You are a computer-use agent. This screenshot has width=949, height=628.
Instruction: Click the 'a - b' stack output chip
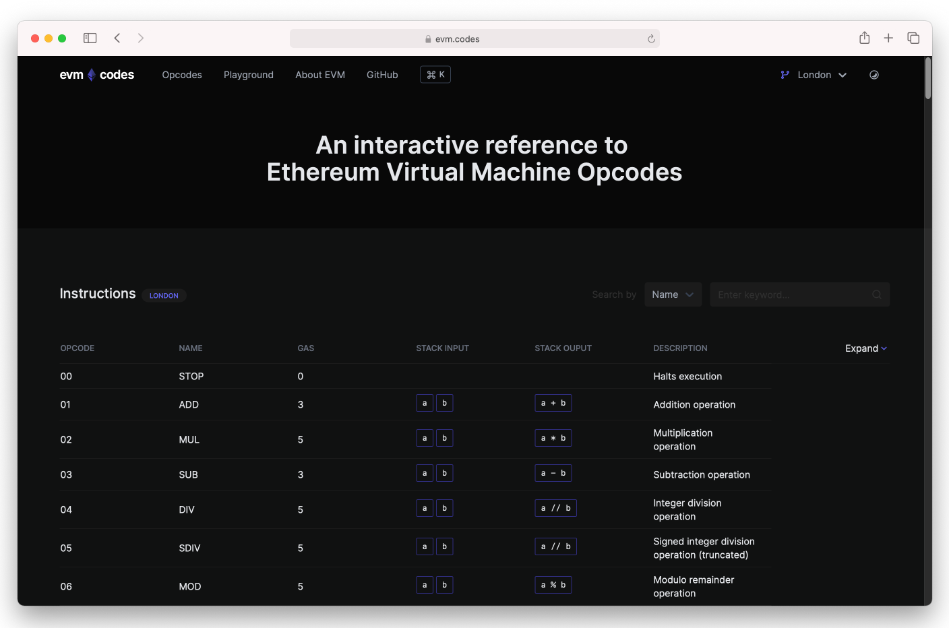click(x=553, y=473)
